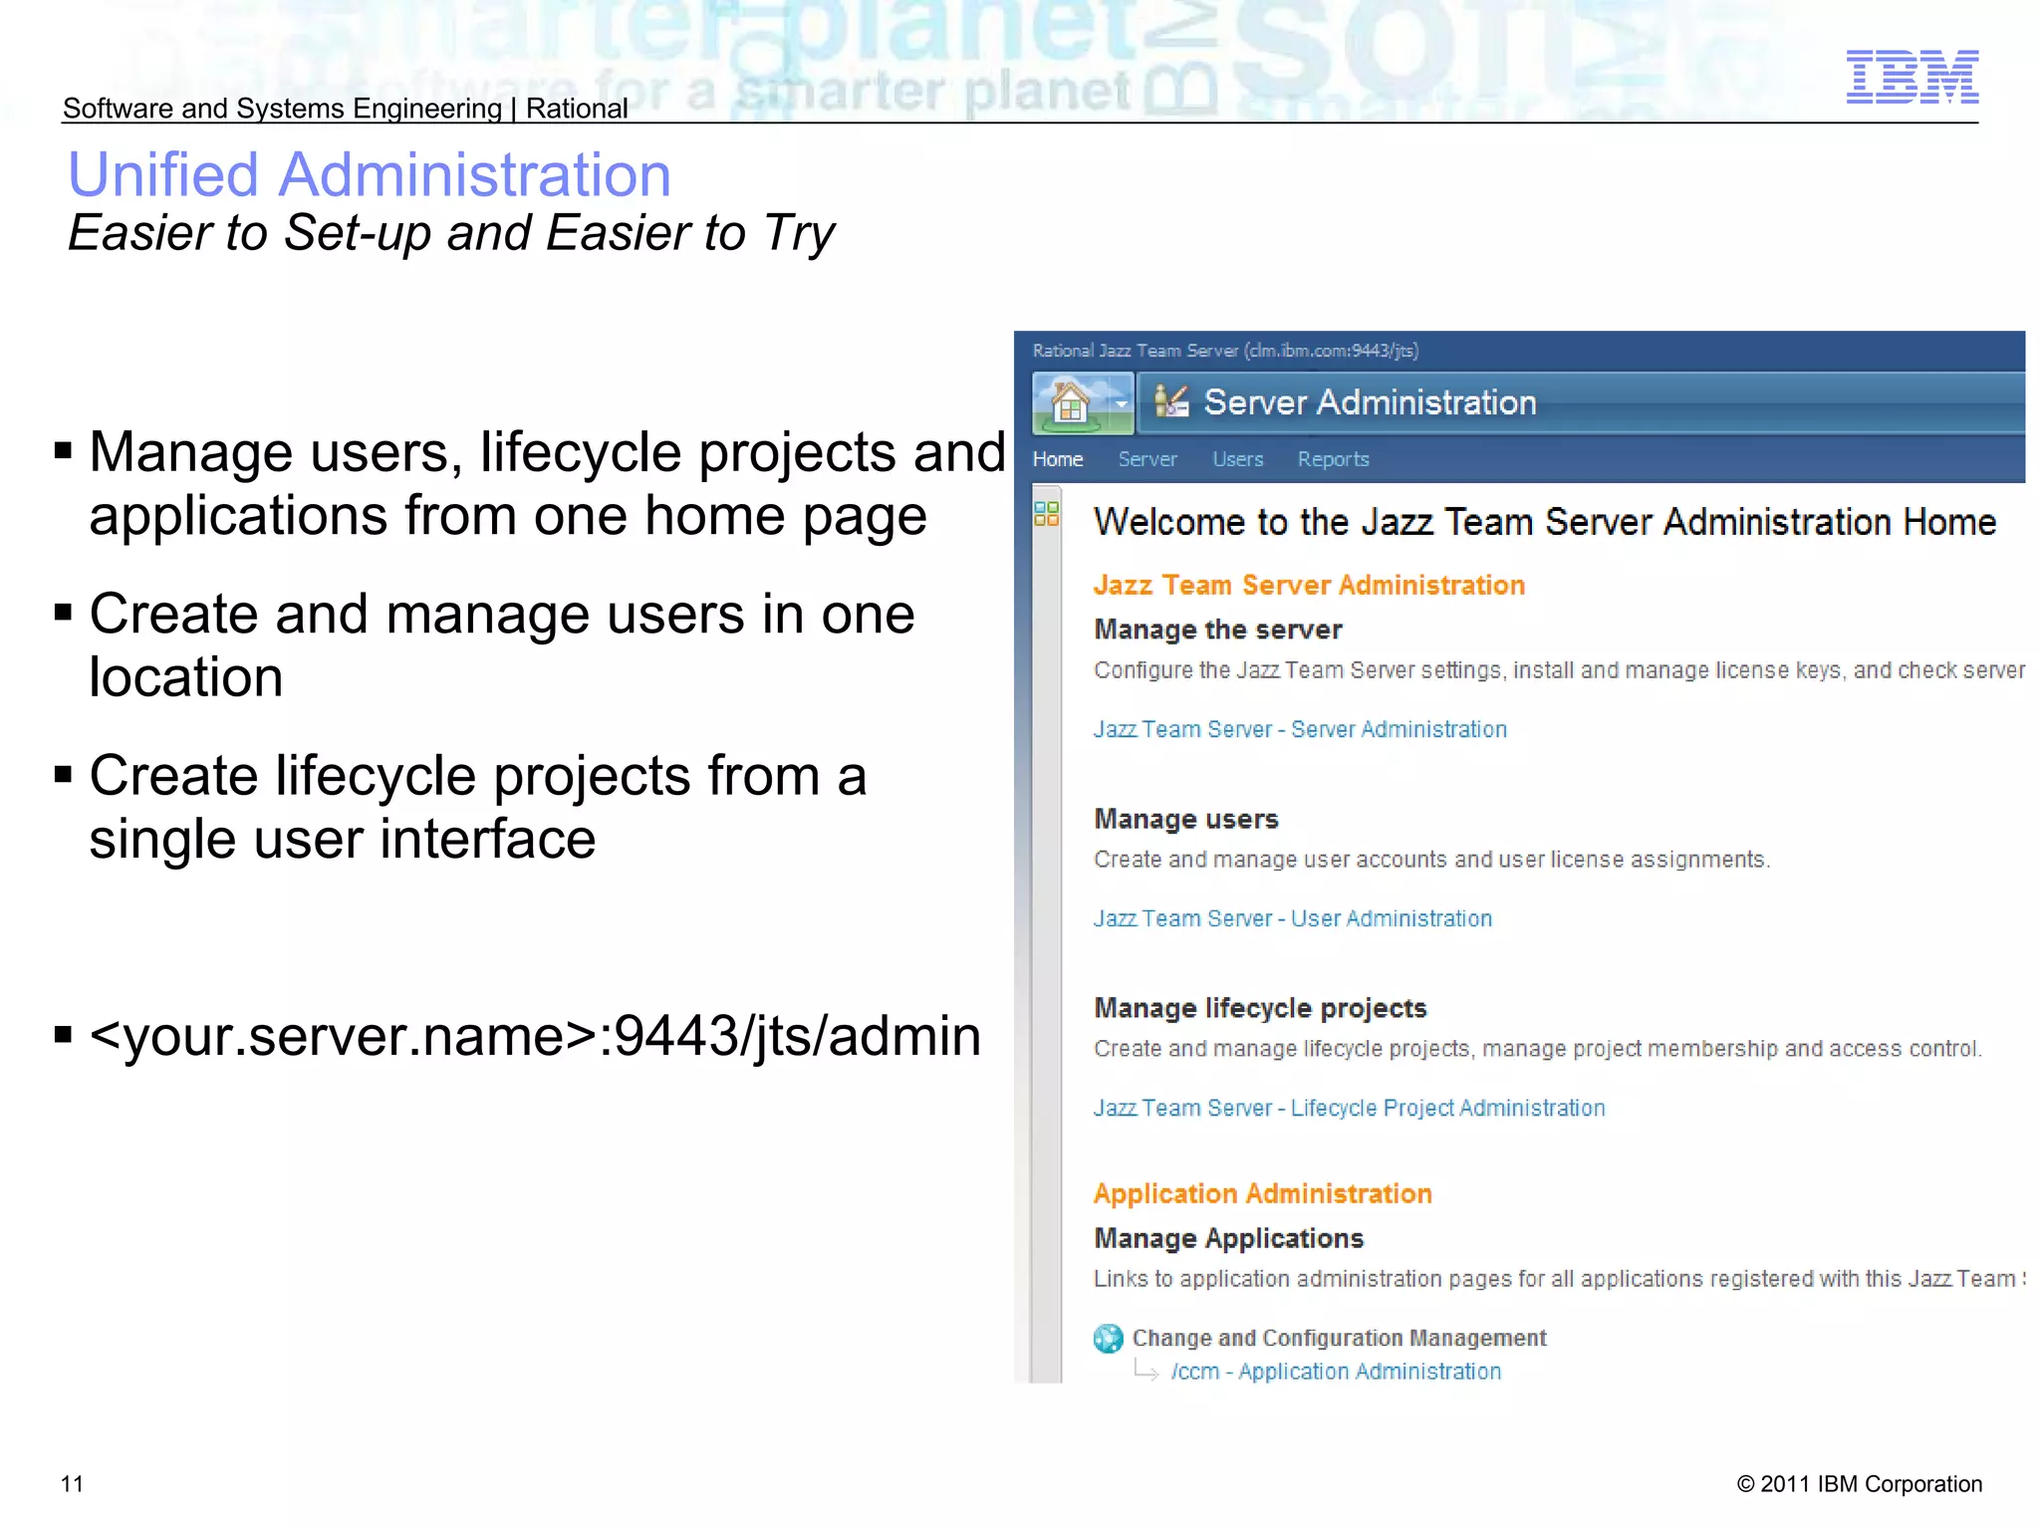Click 'Create and manage lifecycle projects' description text
The height and width of the screenshot is (1530, 2040).
(x=1538, y=1049)
